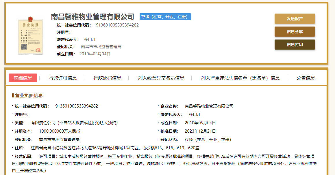Screen dimensions: 335x175
Task: Switch to the 行政许可信息 tab
Action: (63, 78)
